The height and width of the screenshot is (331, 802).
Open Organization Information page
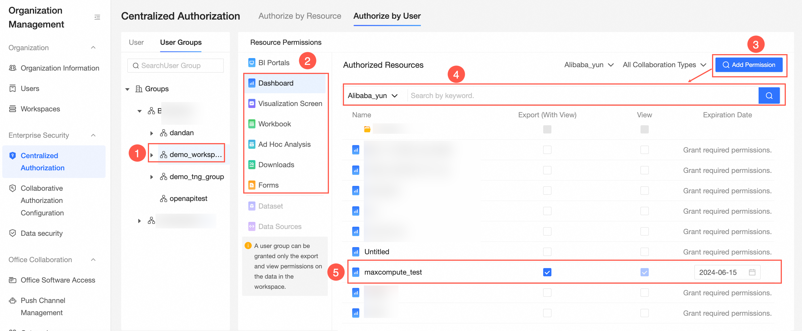click(x=60, y=68)
